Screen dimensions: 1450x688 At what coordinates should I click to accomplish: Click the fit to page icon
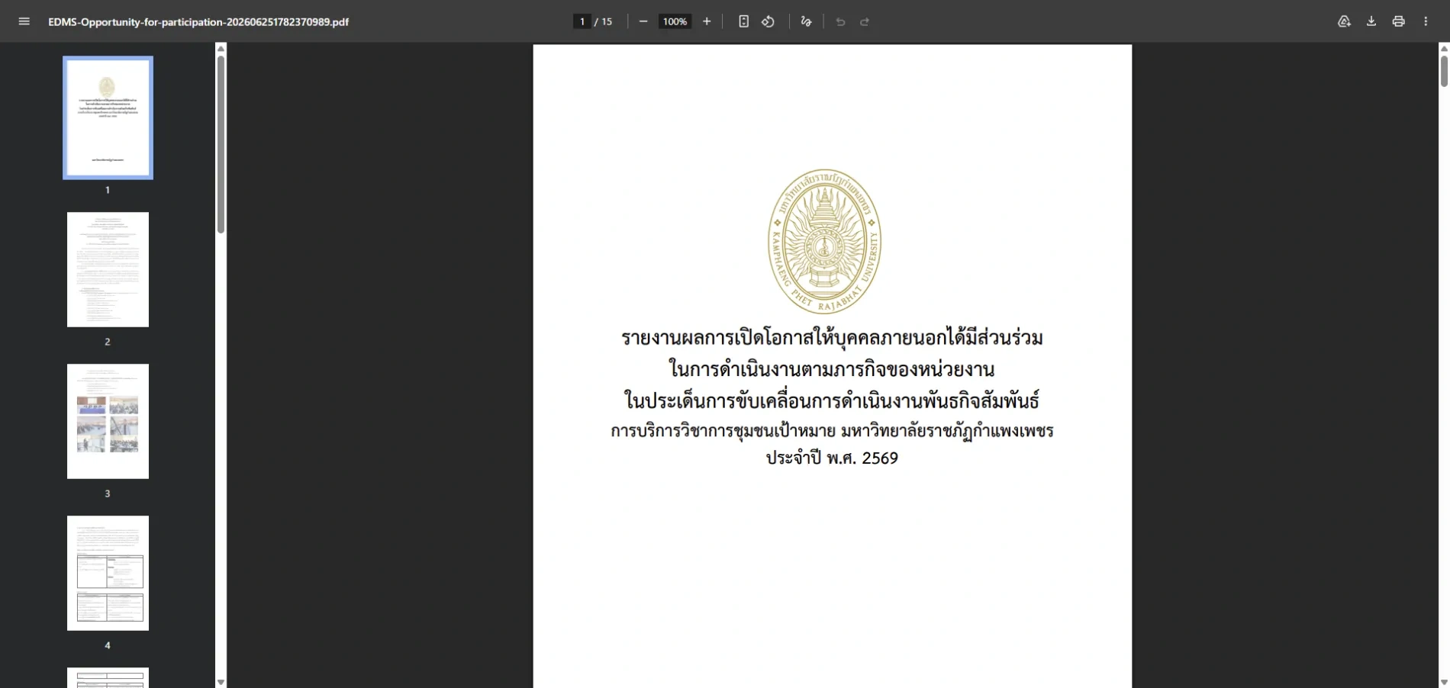743,21
